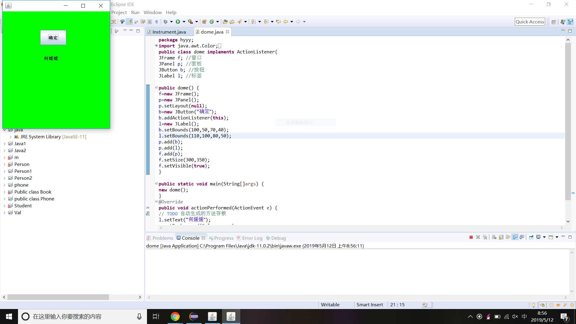This screenshot has height=324, width=576.
Task: Click the Windows taskbar search box
Action: pos(82,316)
